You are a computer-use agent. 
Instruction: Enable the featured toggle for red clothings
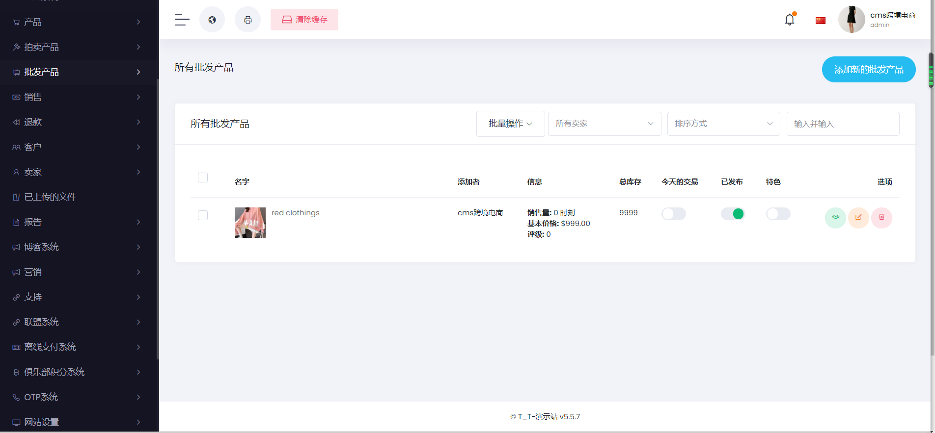coord(778,214)
